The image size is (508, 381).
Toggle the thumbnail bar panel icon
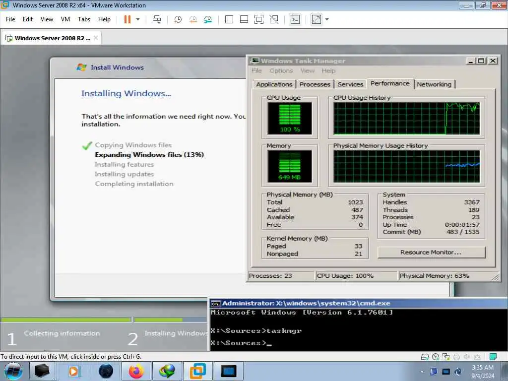click(x=244, y=19)
